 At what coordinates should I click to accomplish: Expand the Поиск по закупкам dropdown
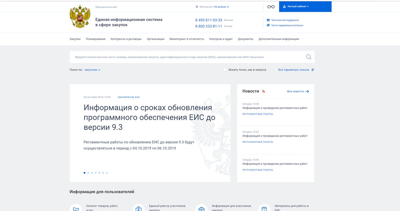(x=92, y=70)
